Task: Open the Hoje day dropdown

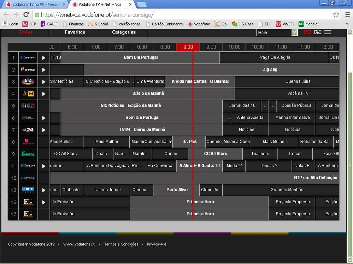Action: point(277,32)
